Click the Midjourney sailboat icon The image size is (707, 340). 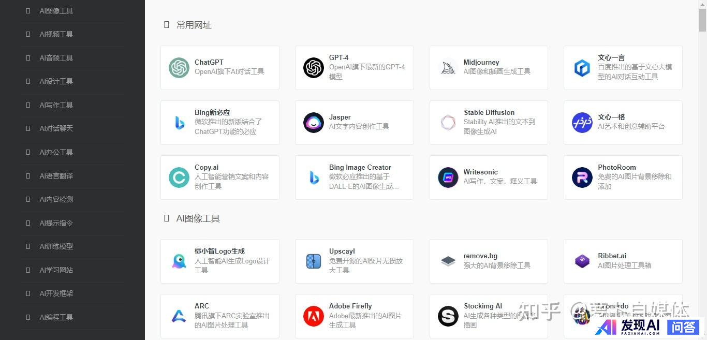(448, 68)
